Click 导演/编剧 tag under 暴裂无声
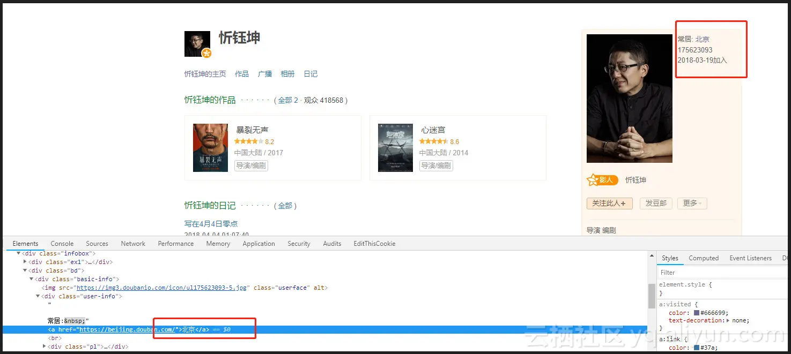The width and height of the screenshot is (791, 354). coord(251,165)
